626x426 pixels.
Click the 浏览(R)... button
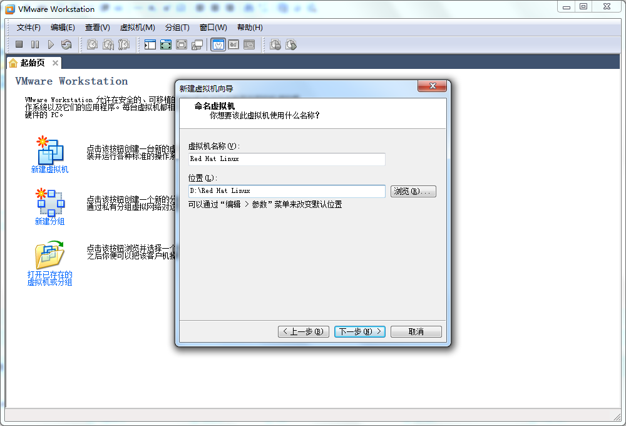[413, 192]
